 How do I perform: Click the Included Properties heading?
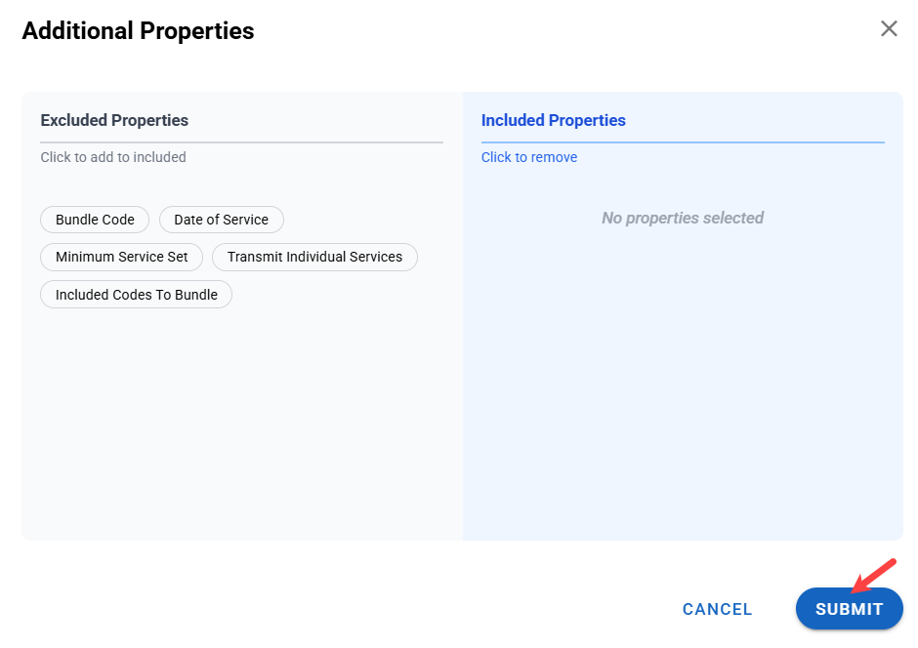point(553,121)
